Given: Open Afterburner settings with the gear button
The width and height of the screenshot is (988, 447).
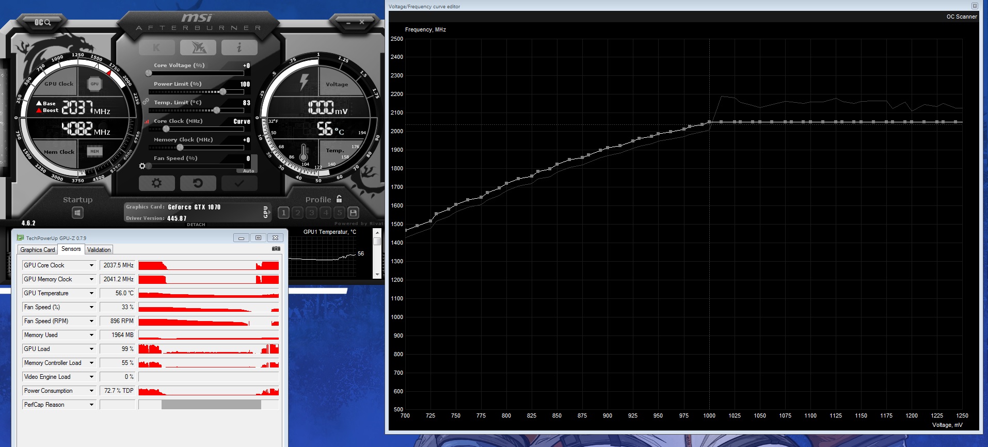Looking at the screenshot, I should (156, 183).
